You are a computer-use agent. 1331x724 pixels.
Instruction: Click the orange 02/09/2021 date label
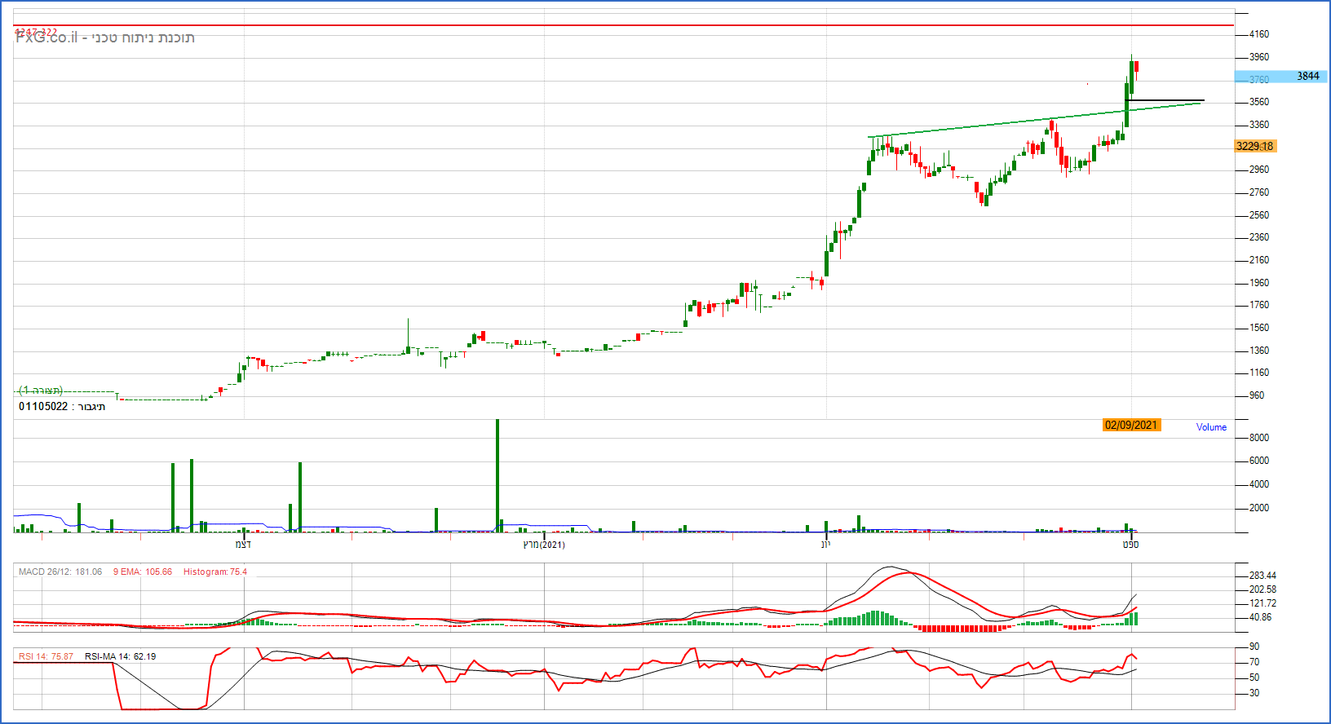(x=1130, y=425)
